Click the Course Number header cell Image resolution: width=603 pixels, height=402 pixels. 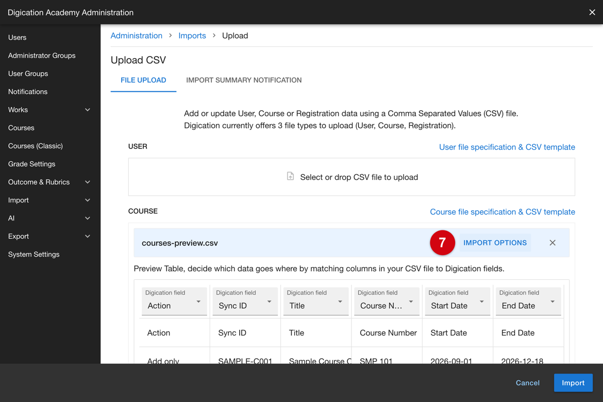[388, 333]
